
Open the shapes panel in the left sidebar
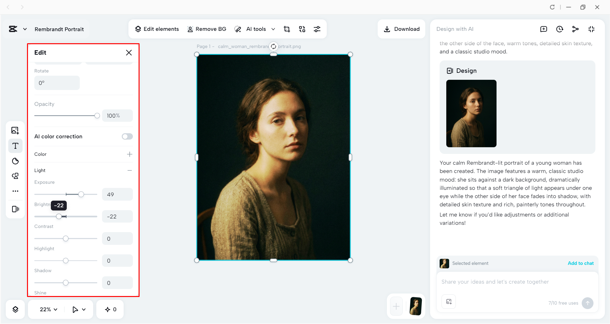coord(15,161)
